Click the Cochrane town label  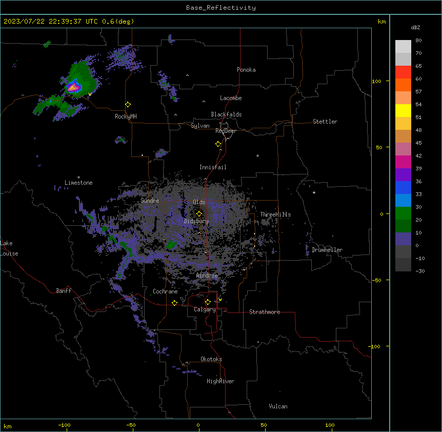pyautogui.click(x=165, y=291)
